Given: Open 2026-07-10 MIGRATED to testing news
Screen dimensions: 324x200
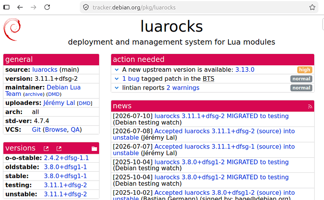Looking at the screenshot, I should click(x=222, y=116).
